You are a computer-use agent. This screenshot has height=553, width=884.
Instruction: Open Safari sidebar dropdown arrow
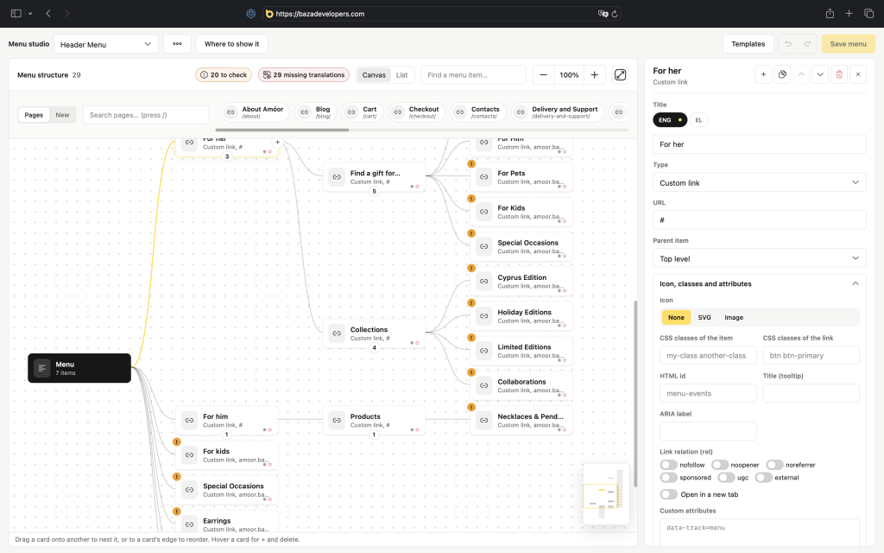point(30,14)
